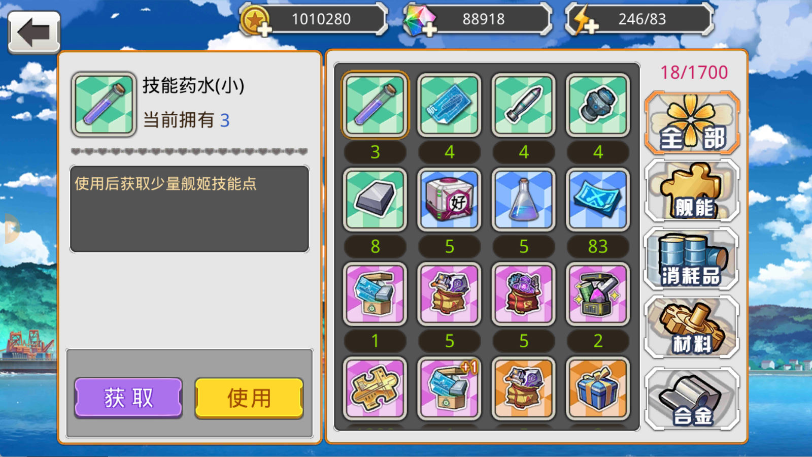The image size is (812, 457).
Task: Switch to the 舰能 category tab
Action: 692,190
